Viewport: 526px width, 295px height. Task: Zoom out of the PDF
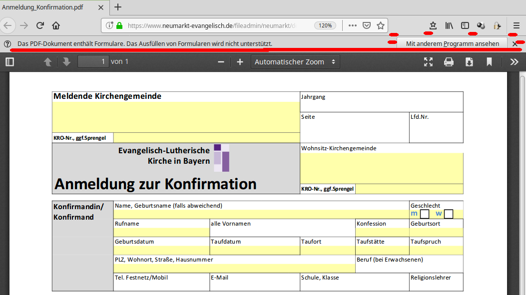(221, 62)
